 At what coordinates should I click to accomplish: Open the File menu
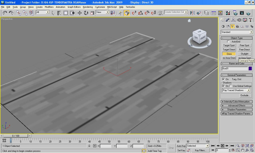3,7
